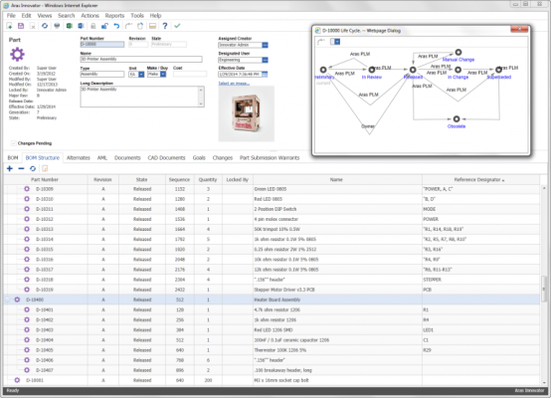Click the blue Unlock toolbar icon
551x398 pixels.
tap(104, 26)
